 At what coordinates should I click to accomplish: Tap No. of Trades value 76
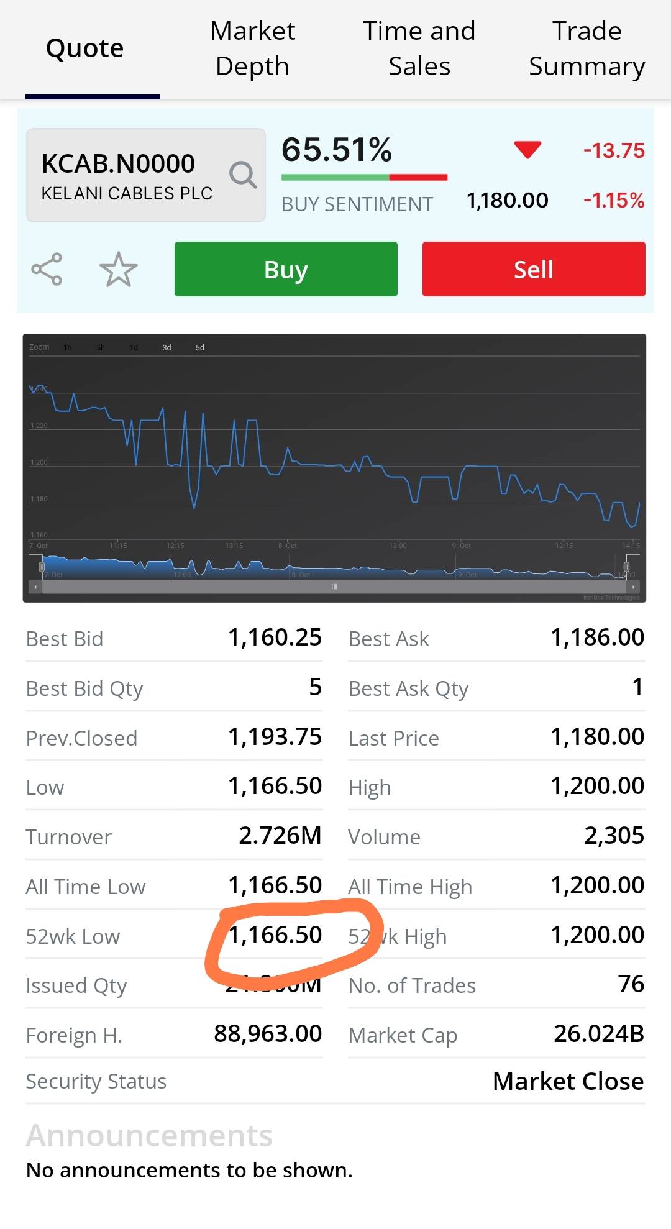click(x=631, y=984)
